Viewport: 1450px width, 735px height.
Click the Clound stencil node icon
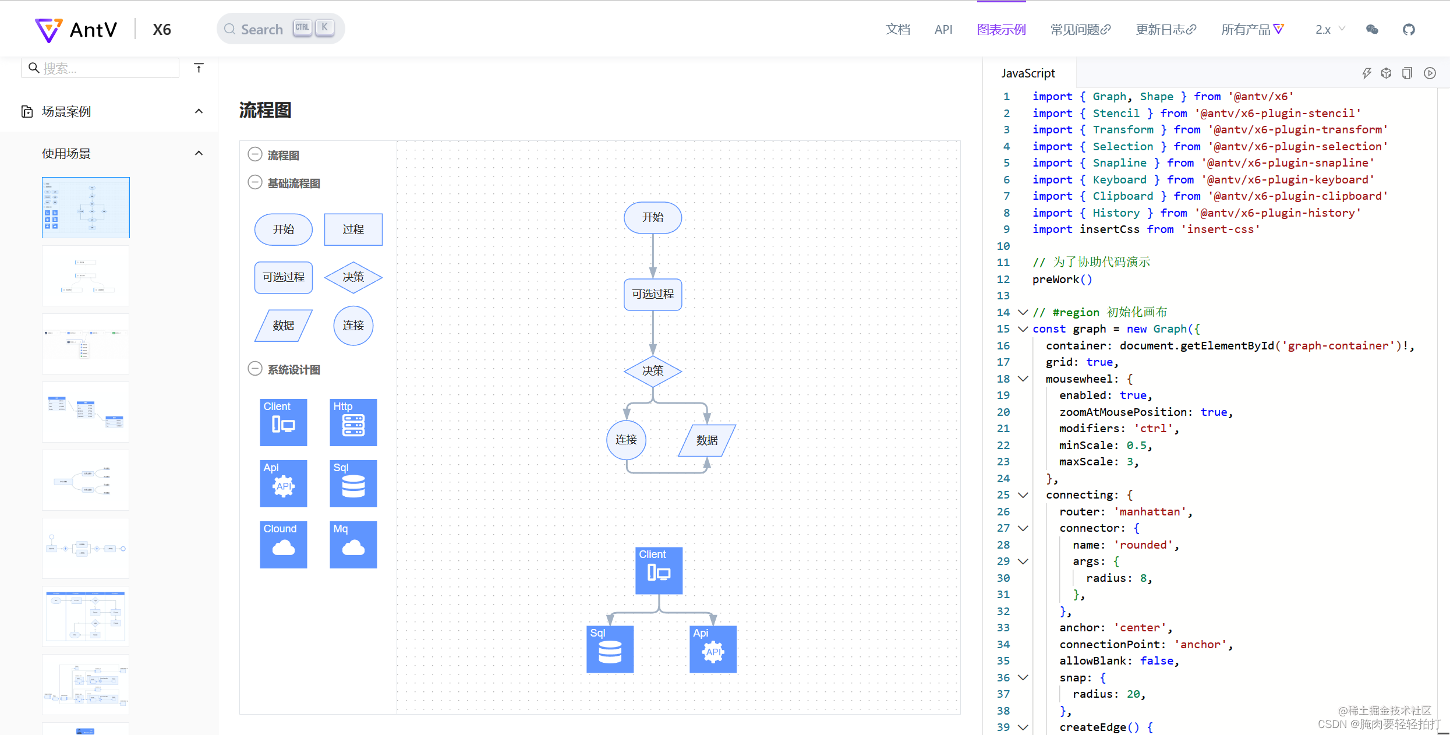point(283,545)
